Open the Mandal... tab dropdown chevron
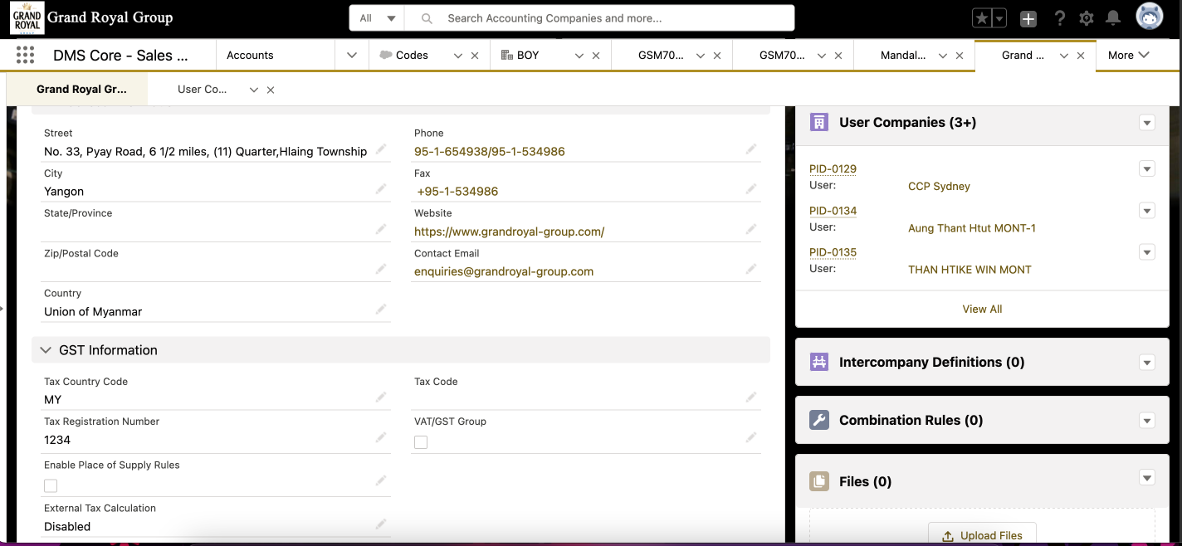The height and width of the screenshot is (546, 1182). (x=943, y=56)
